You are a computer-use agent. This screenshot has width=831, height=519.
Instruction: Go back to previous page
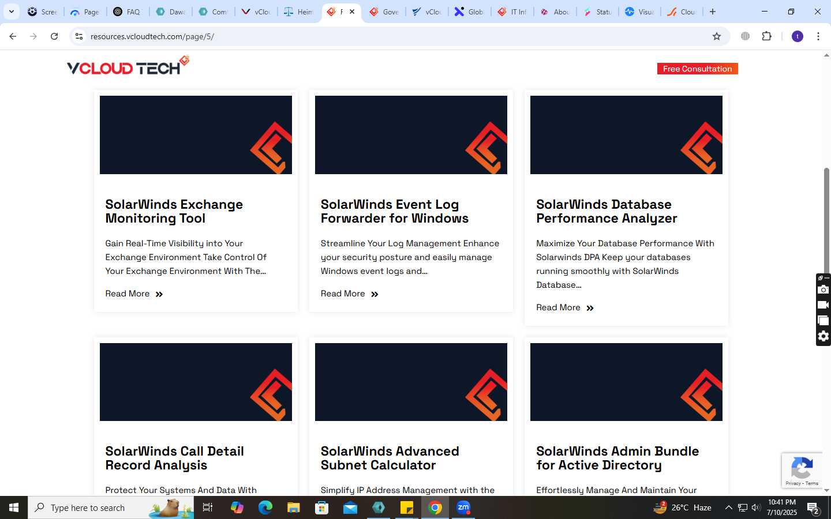(x=13, y=36)
